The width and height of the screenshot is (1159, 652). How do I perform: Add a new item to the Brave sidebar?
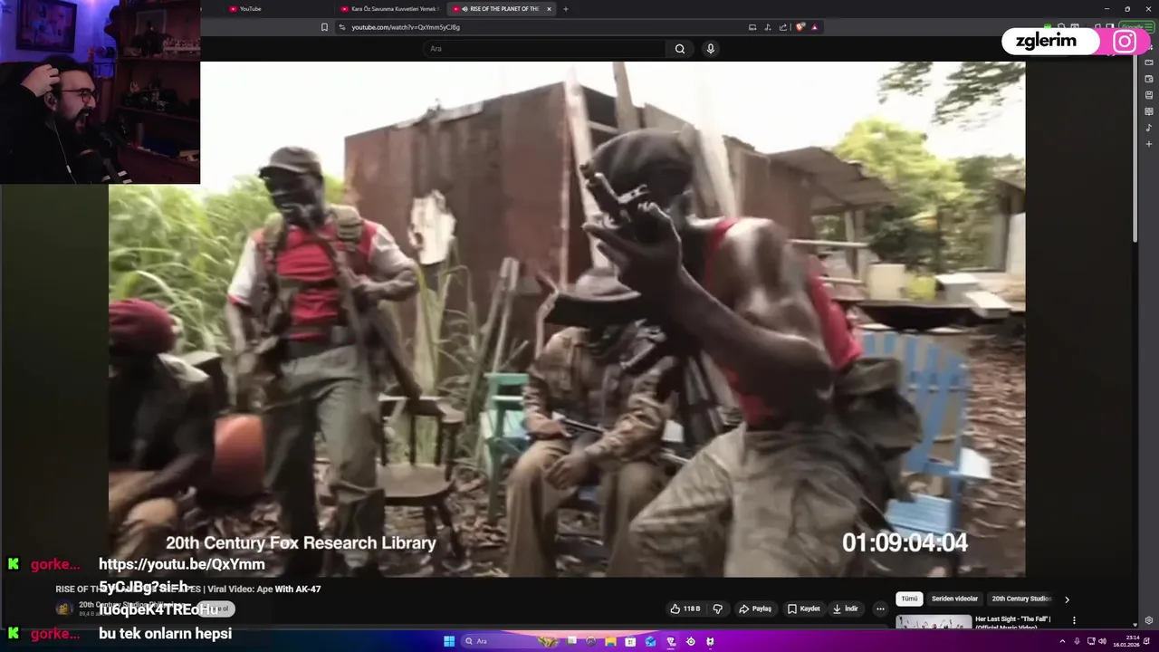pyautogui.click(x=1149, y=144)
